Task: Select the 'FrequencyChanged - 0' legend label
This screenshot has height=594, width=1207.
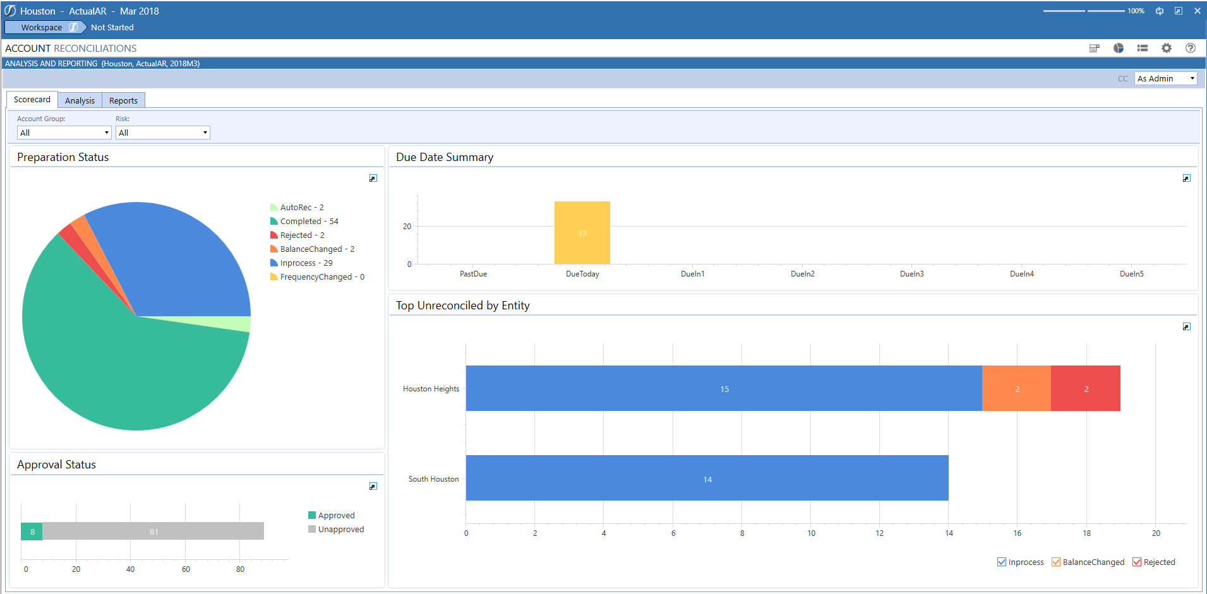Action: [x=322, y=277]
